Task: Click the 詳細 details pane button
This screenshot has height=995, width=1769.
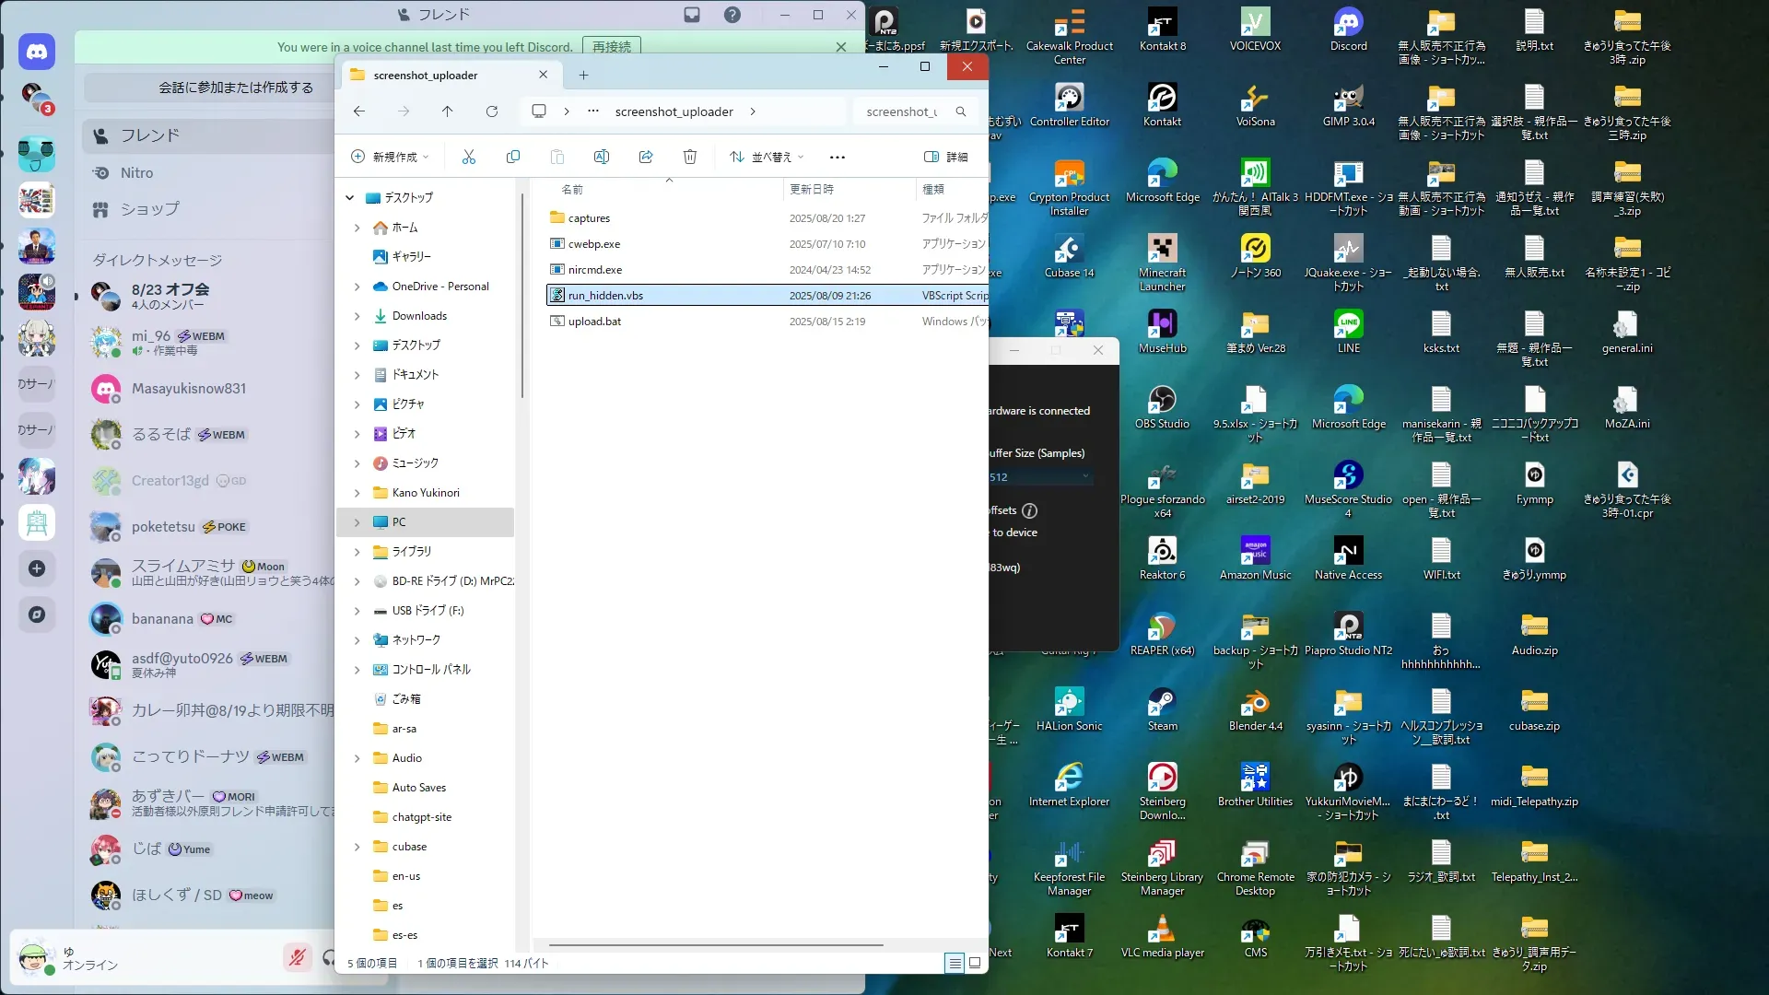Action: point(945,157)
